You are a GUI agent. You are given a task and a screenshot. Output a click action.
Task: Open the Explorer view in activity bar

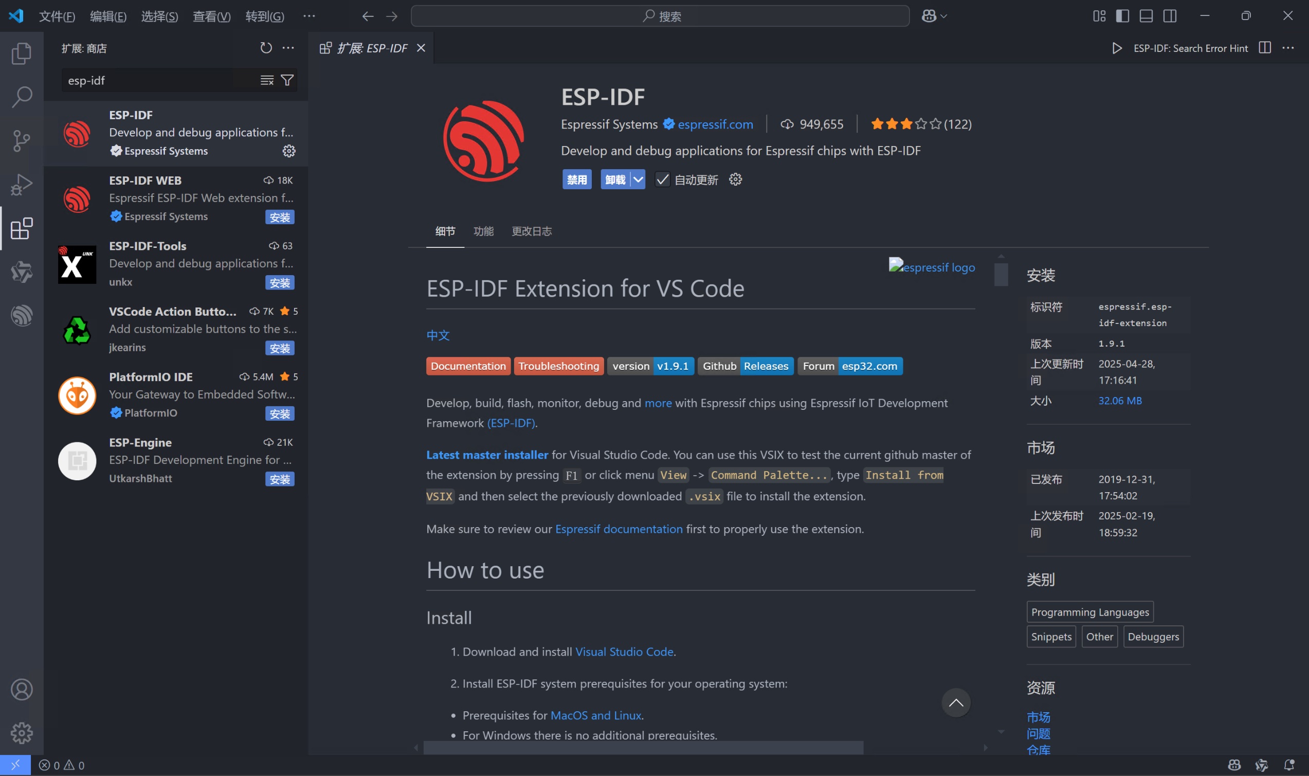click(22, 53)
